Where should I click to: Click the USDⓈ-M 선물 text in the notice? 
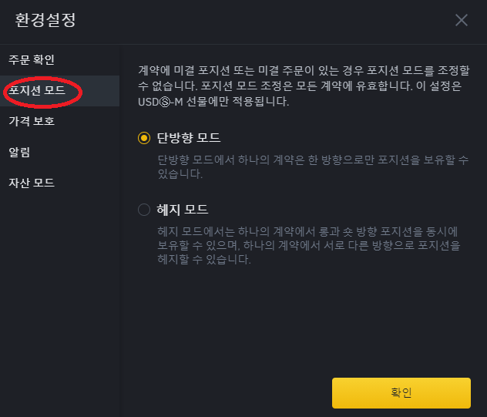172,102
